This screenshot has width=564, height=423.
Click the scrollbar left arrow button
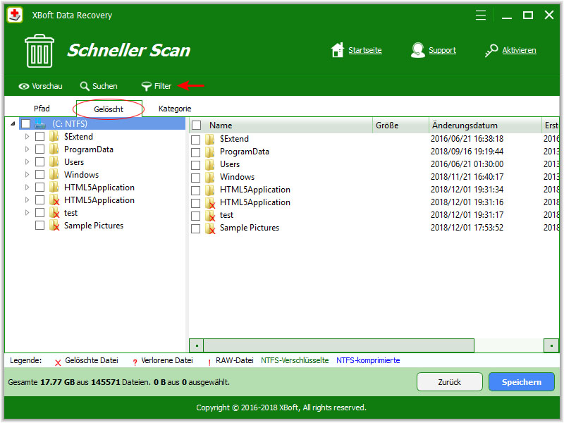[x=197, y=345]
